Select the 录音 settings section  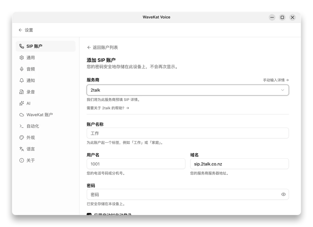tap(46, 92)
